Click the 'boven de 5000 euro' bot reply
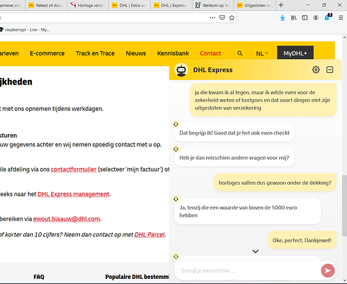This screenshot has width=347, height=284. pyautogui.click(x=247, y=211)
